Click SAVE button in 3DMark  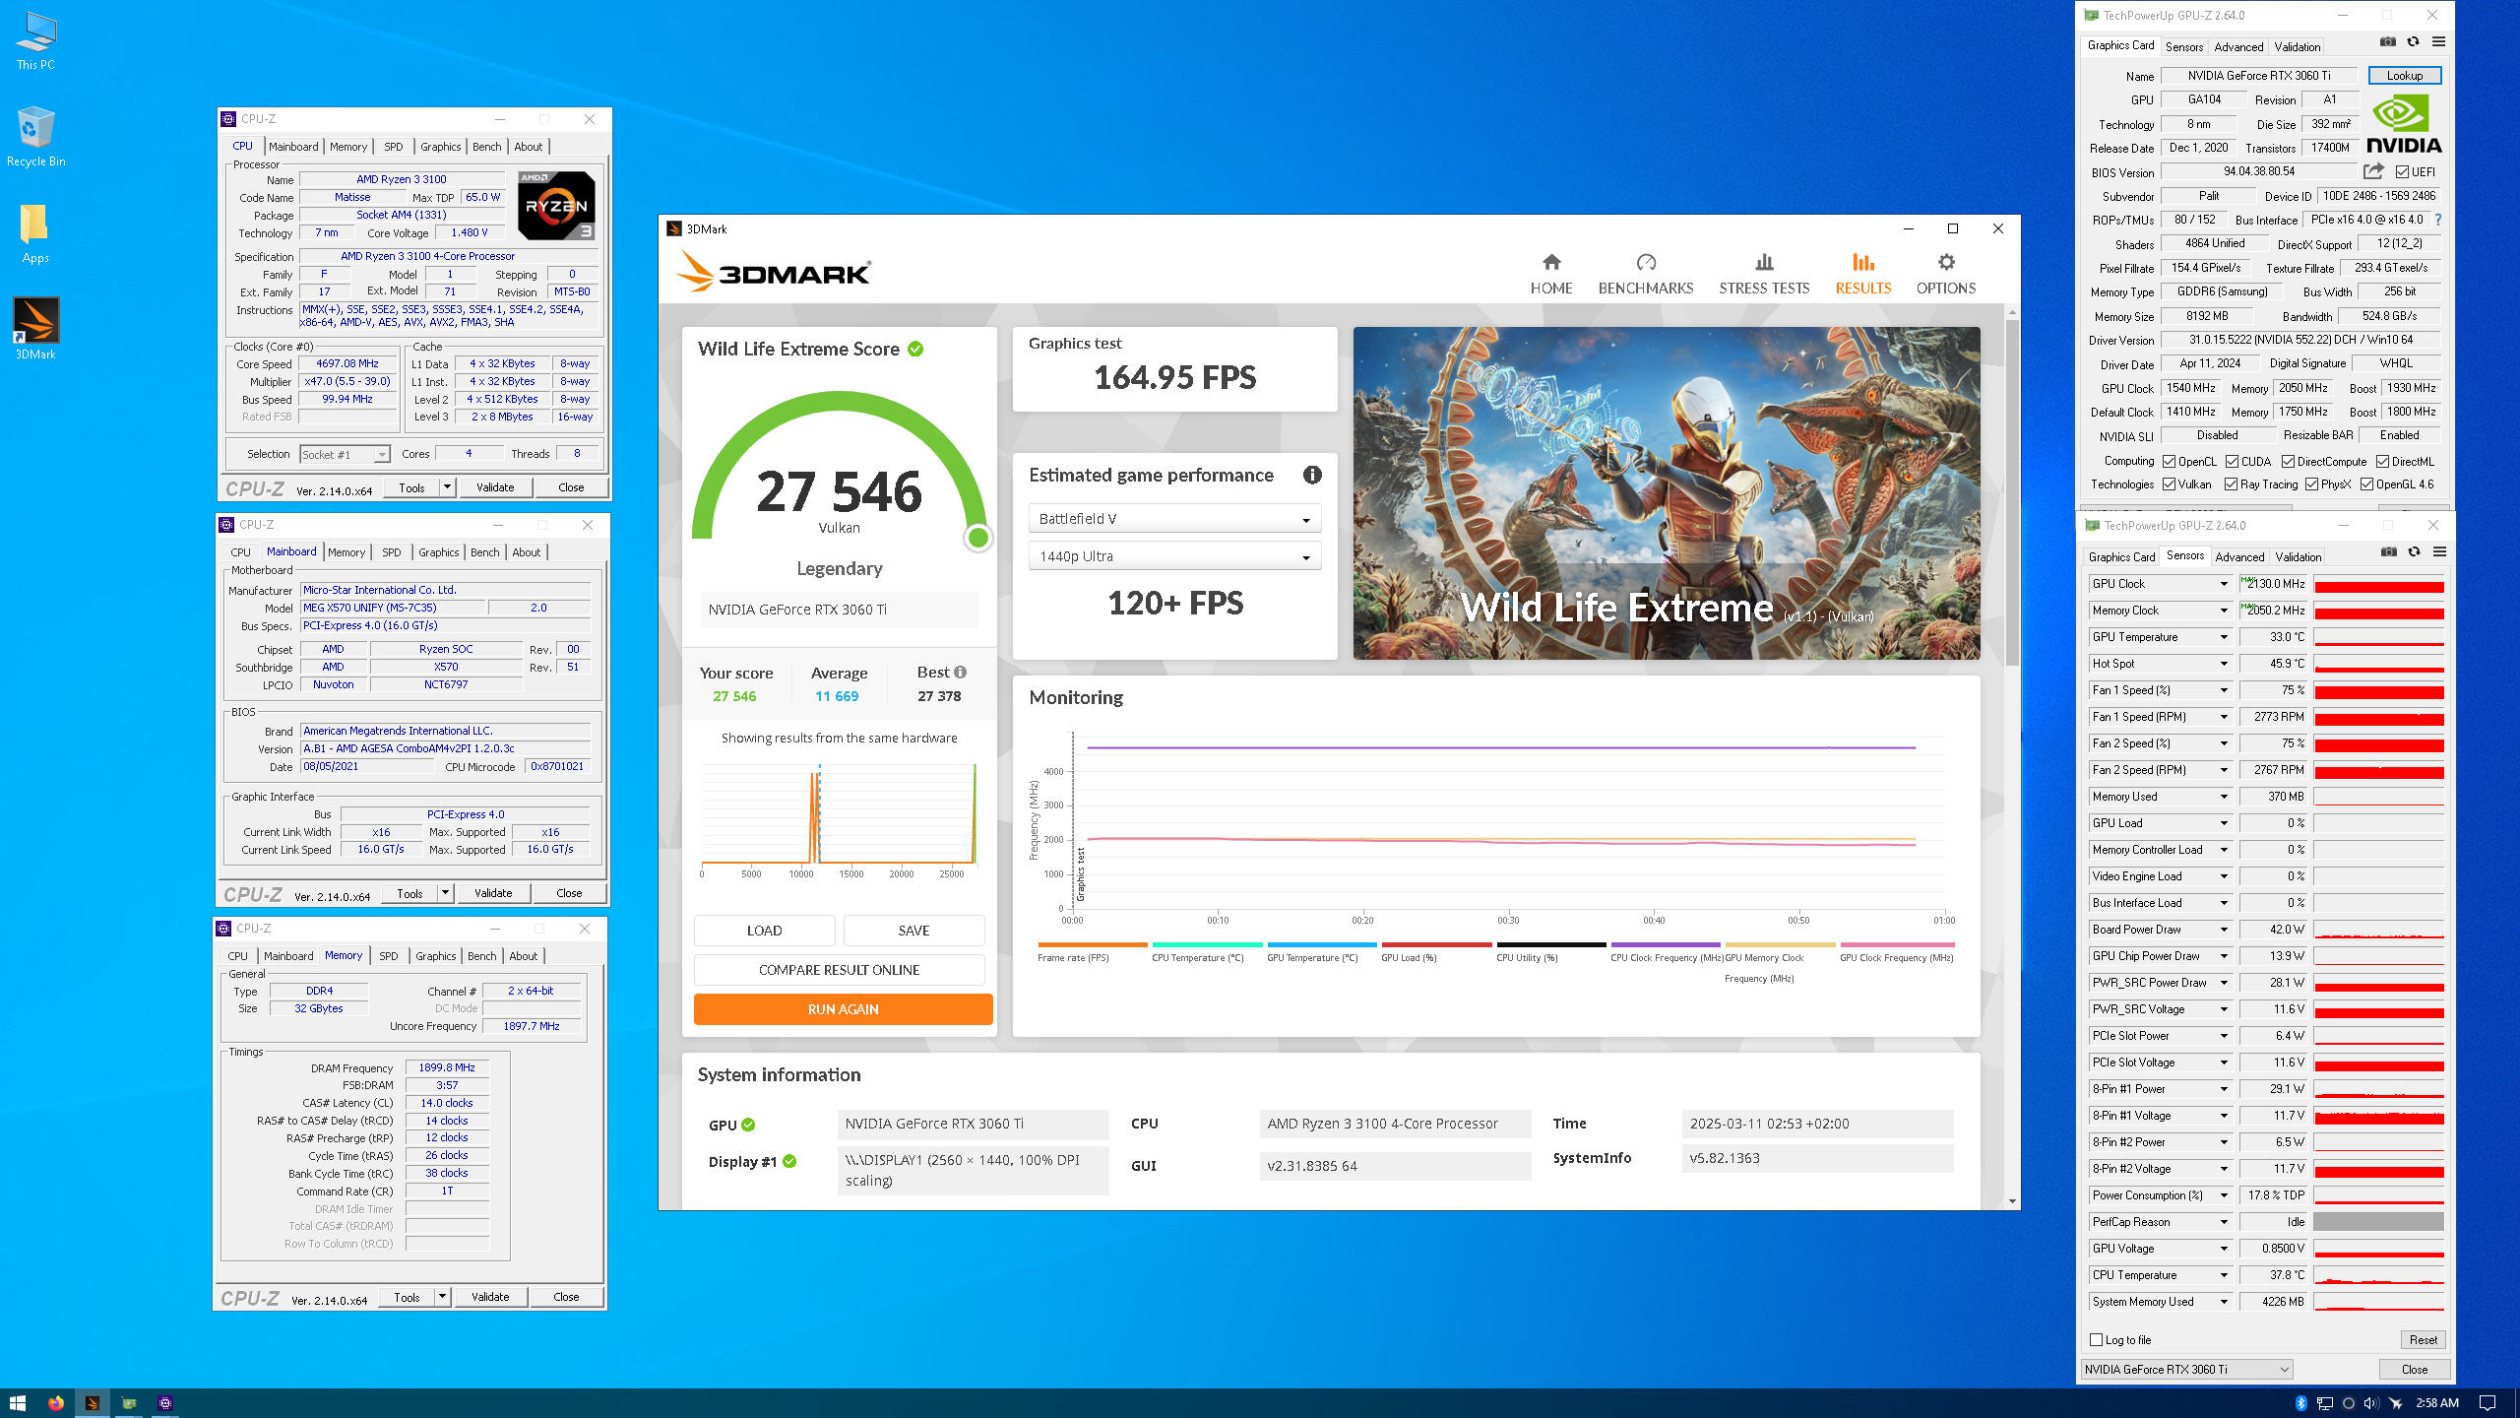tap(913, 931)
